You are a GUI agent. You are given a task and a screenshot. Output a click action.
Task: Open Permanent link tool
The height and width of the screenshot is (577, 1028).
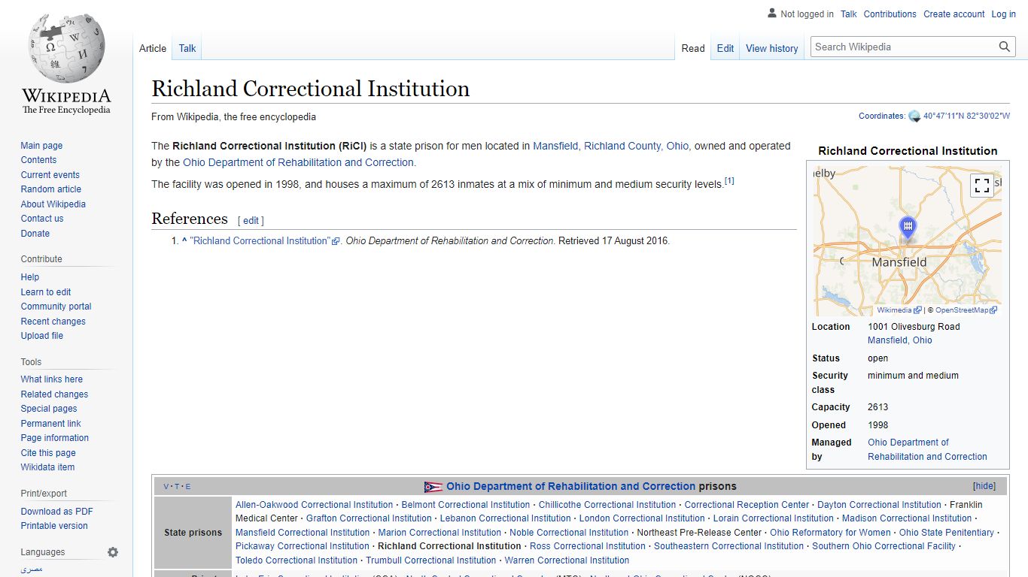tap(50, 424)
